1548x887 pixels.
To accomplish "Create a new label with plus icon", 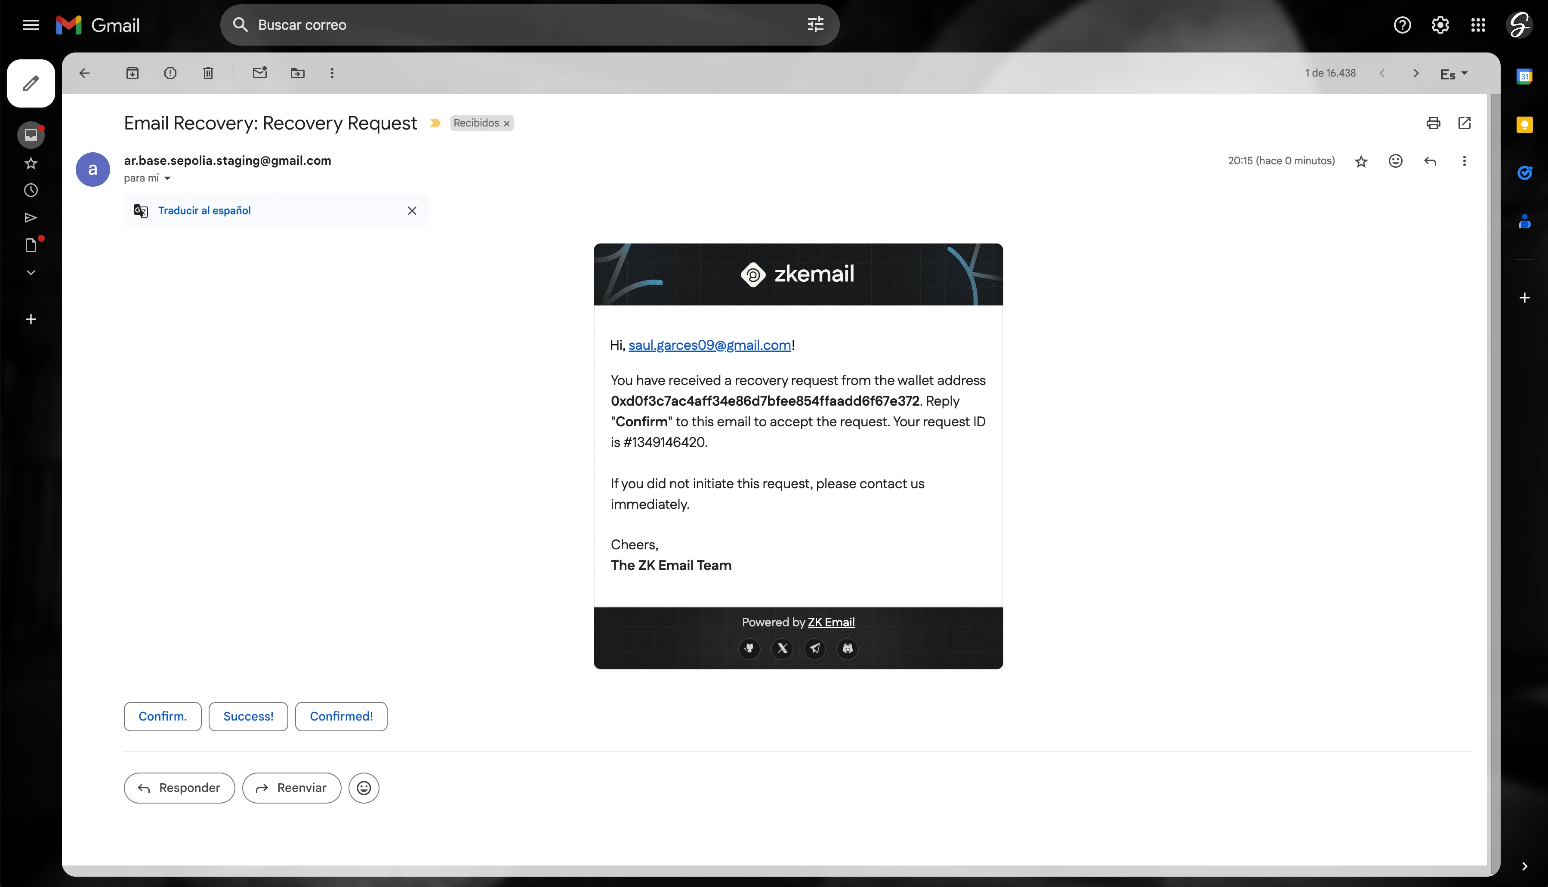I will [x=31, y=319].
